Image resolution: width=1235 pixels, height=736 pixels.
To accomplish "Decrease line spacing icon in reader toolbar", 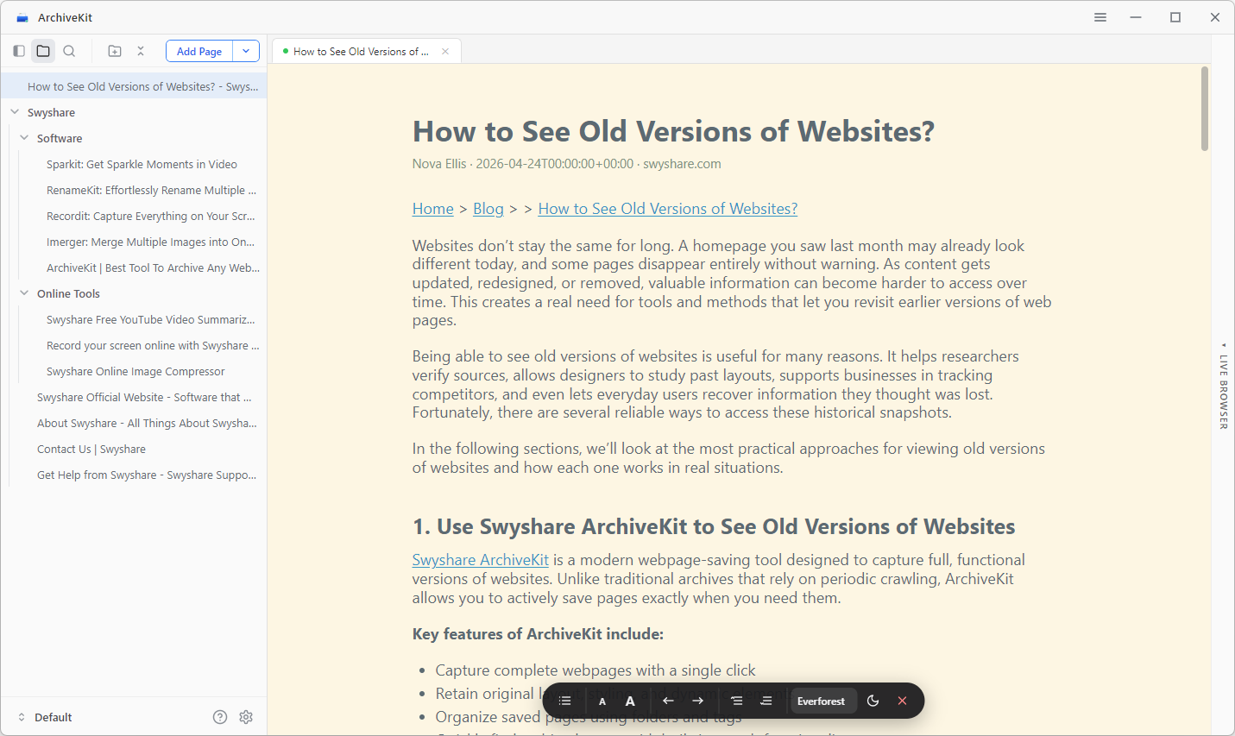I will coord(736,701).
